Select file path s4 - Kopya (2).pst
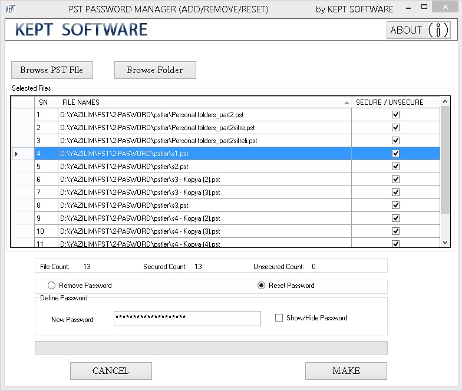Screen dimensions: 462x391 point(205,218)
